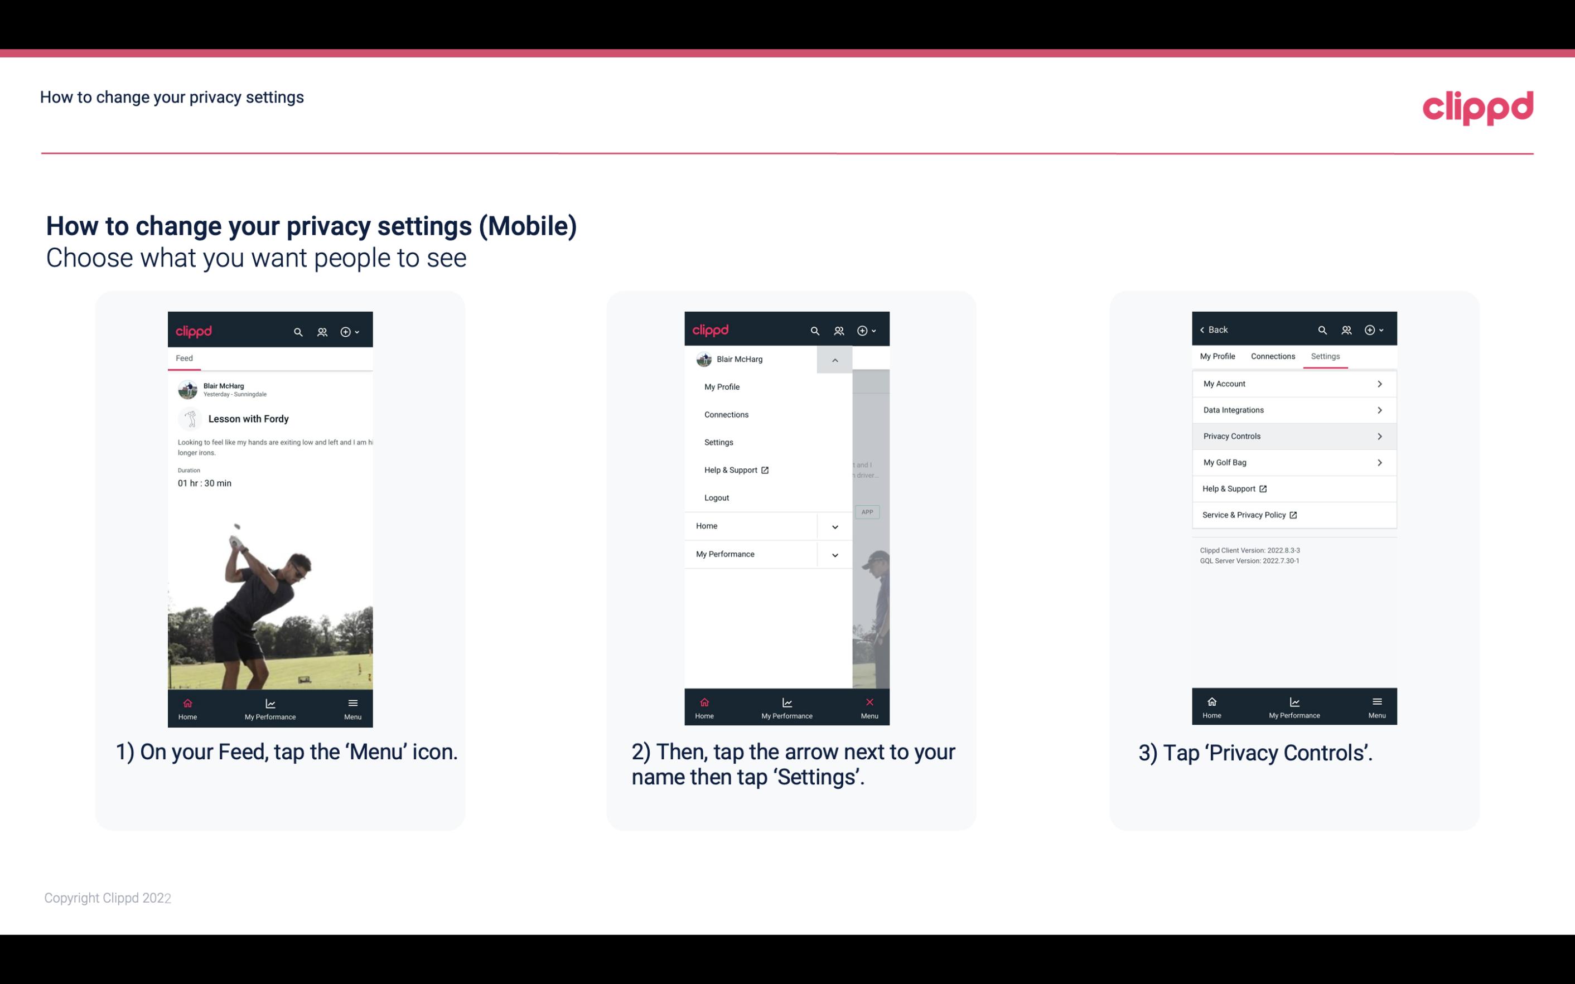1575x984 pixels.
Task: Tap the Profile icon in navigation bar
Action: (x=321, y=331)
